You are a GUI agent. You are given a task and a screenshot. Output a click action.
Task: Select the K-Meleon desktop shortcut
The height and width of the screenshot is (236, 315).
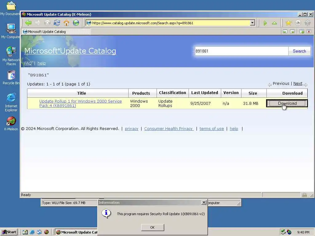11,124
